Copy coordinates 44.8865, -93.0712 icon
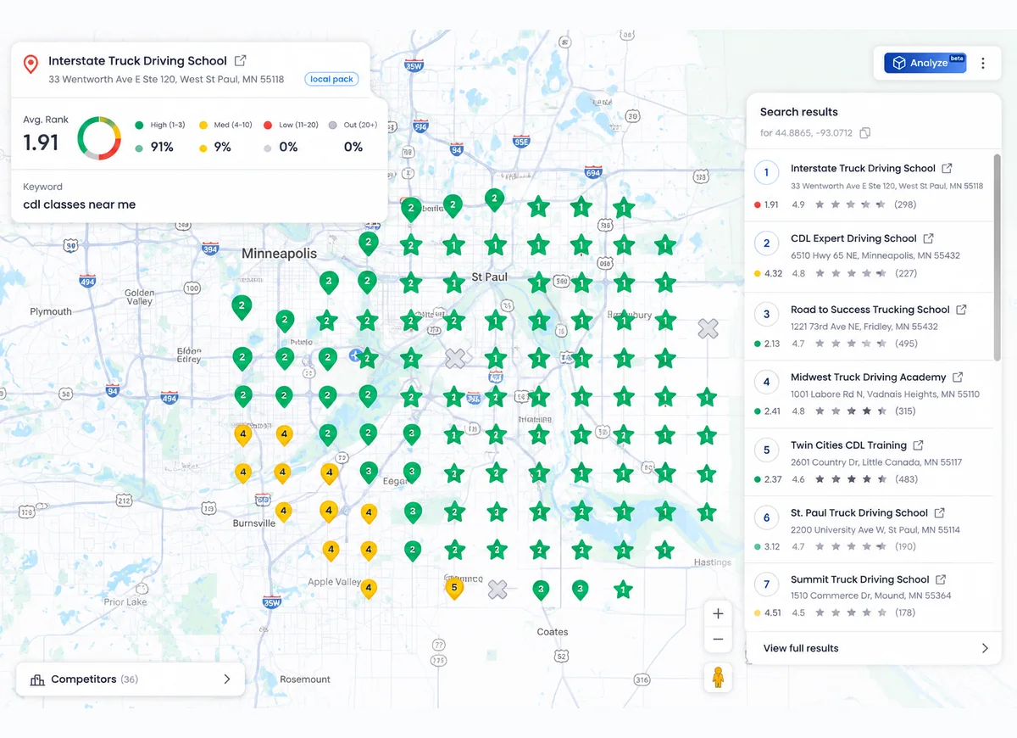 864,133
